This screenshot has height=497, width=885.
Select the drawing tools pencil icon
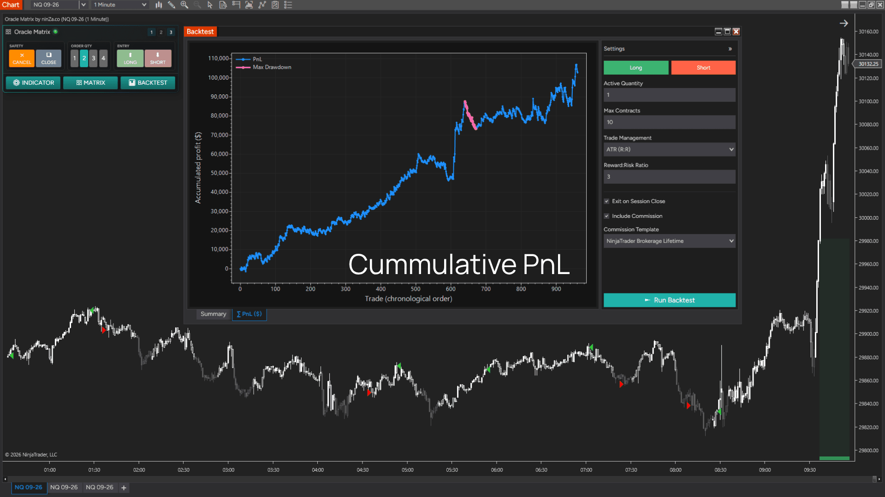[x=172, y=5]
